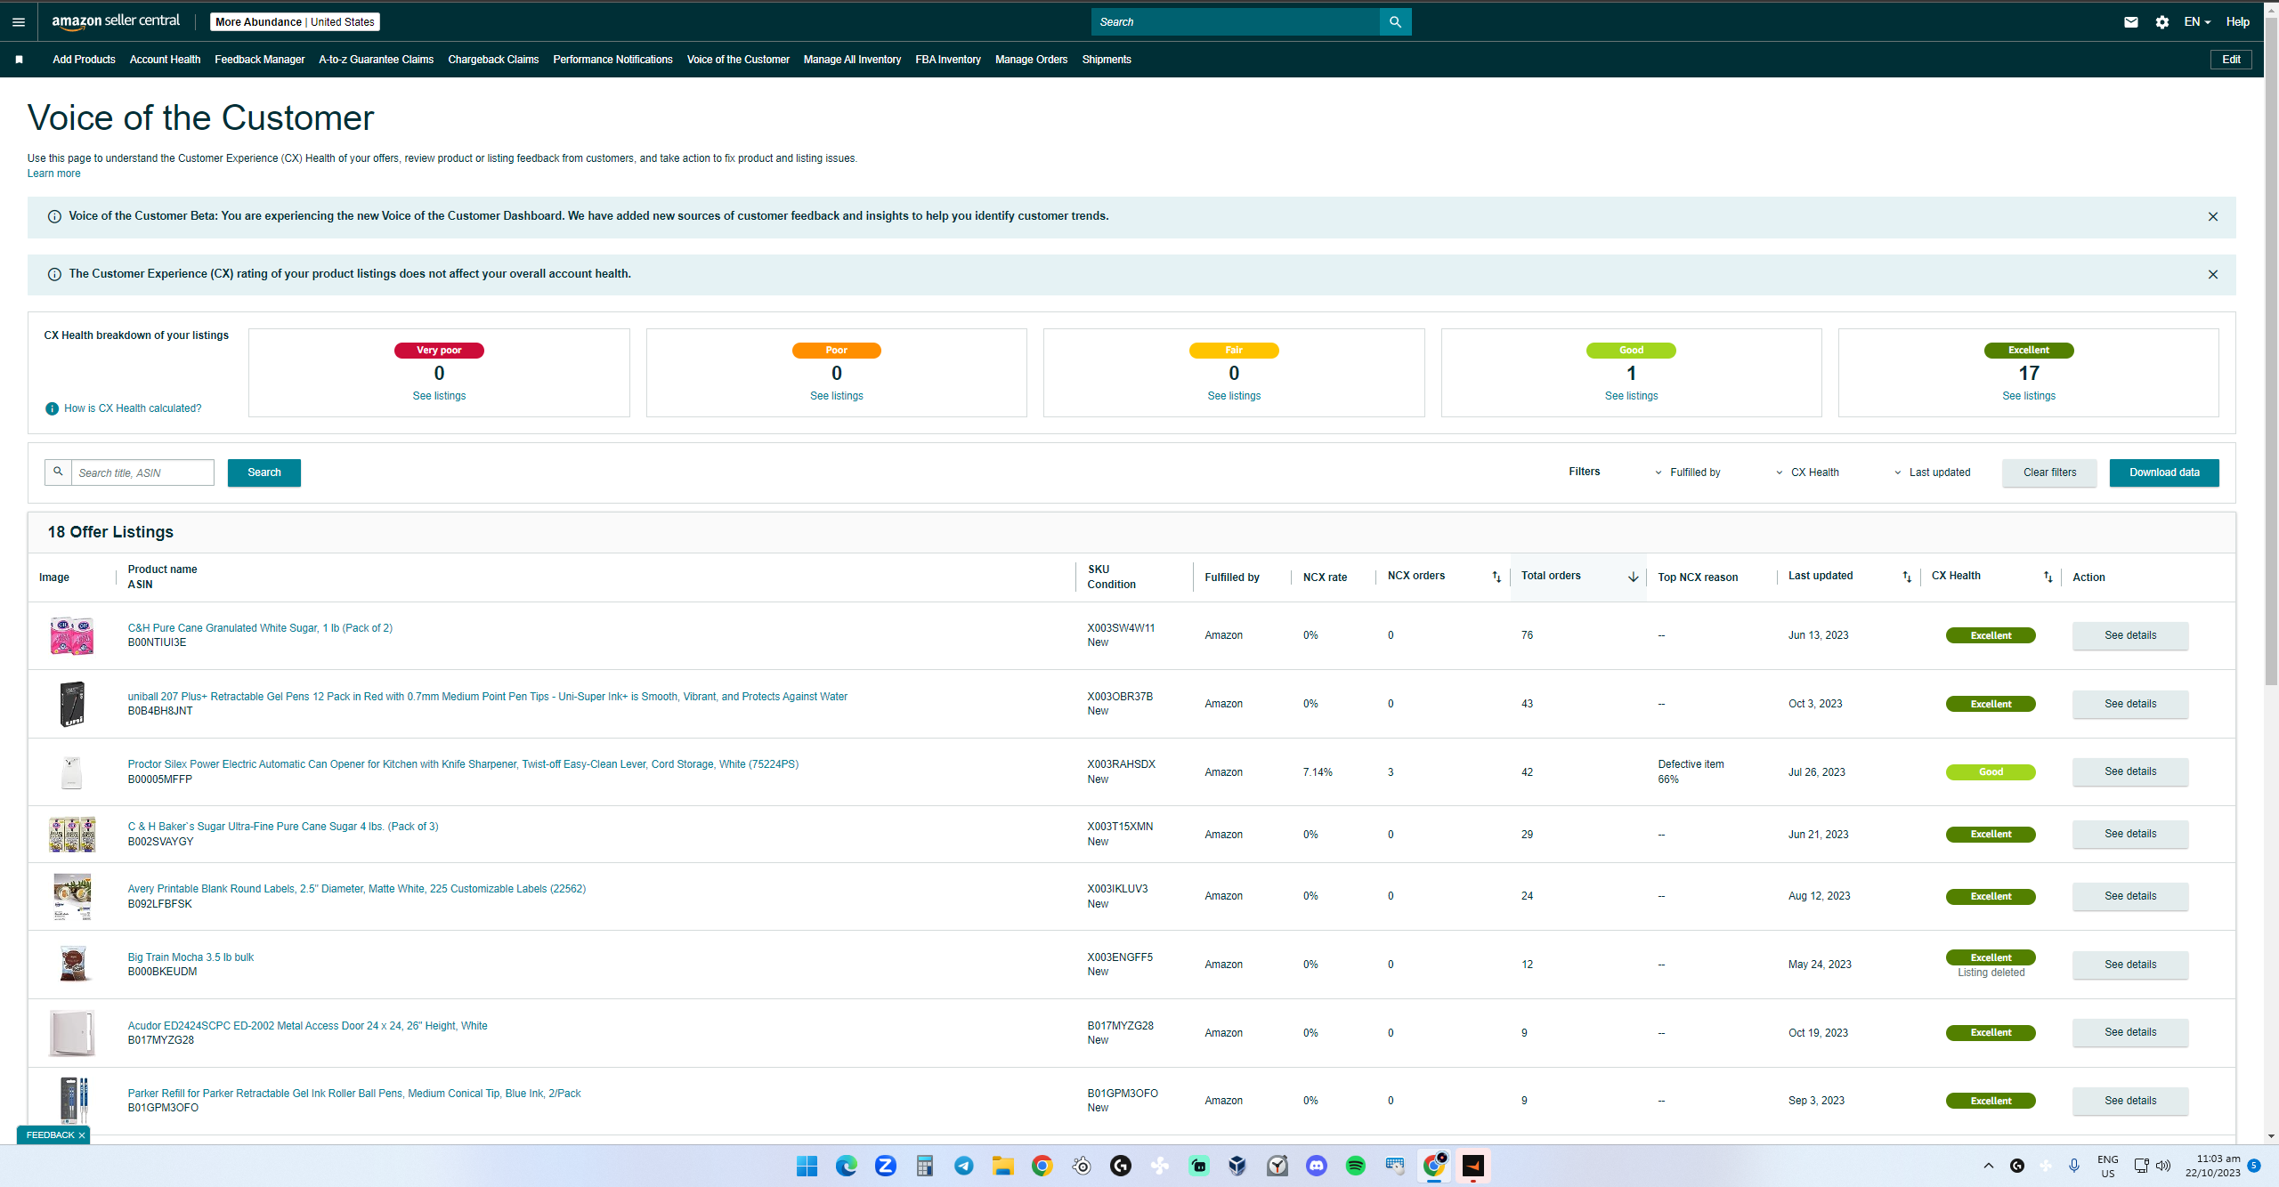Click the Edit button in navigation bar
Image resolution: width=2279 pixels, height=1187 pixels.
[x=2231, y=60]
